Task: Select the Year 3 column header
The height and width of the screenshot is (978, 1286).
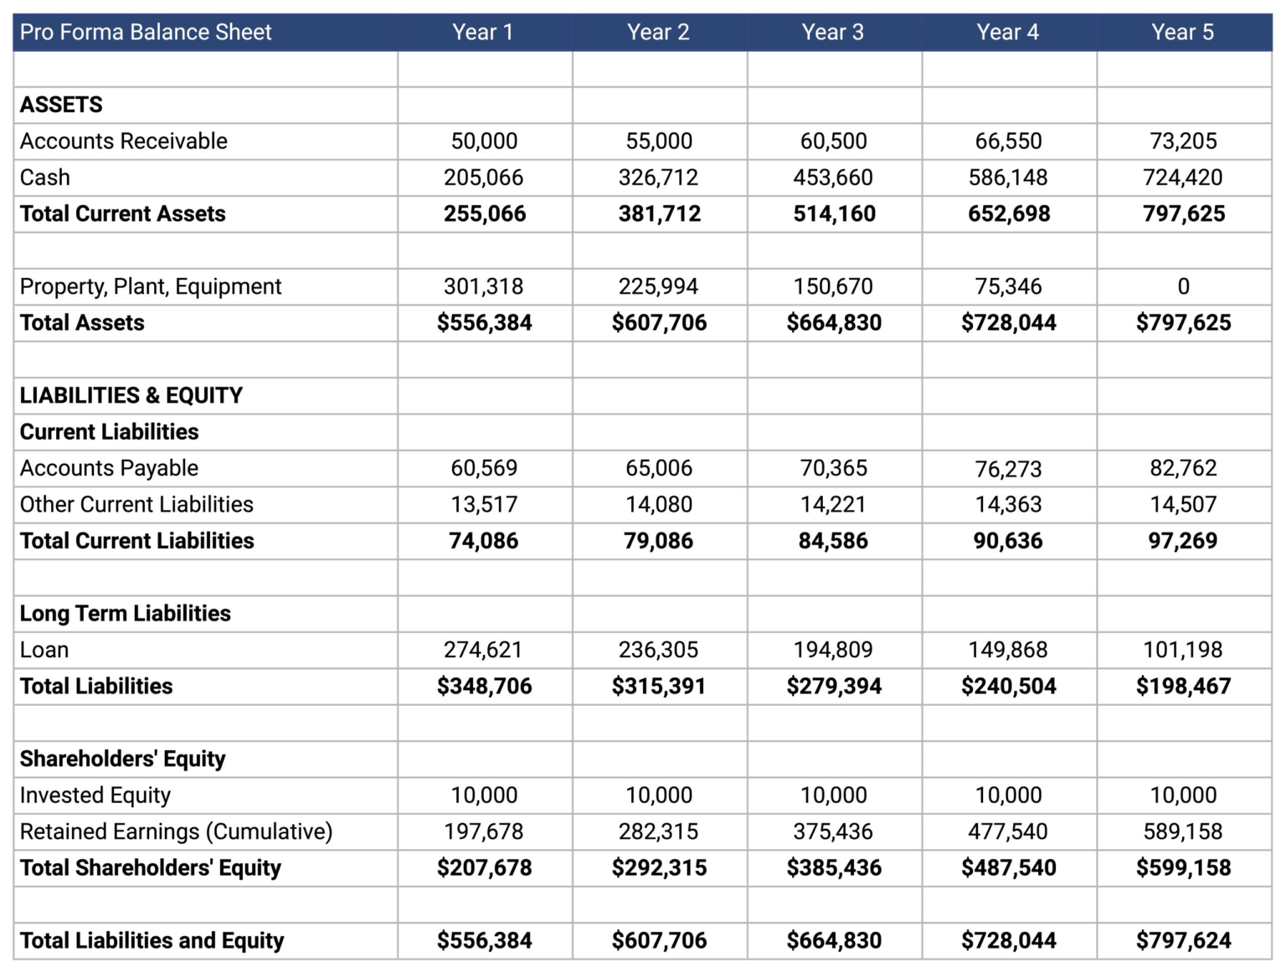Action: 833,33
